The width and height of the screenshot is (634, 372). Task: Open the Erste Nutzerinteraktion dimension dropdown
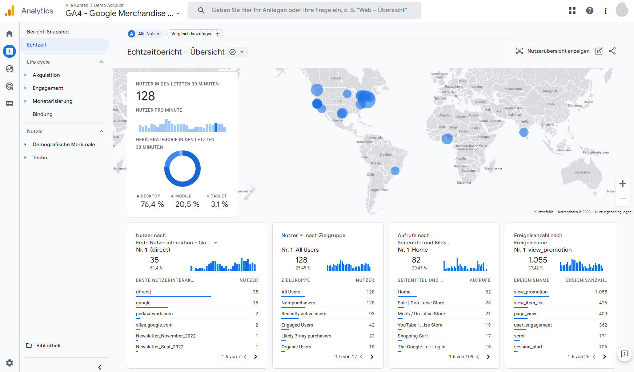point(216,243)
